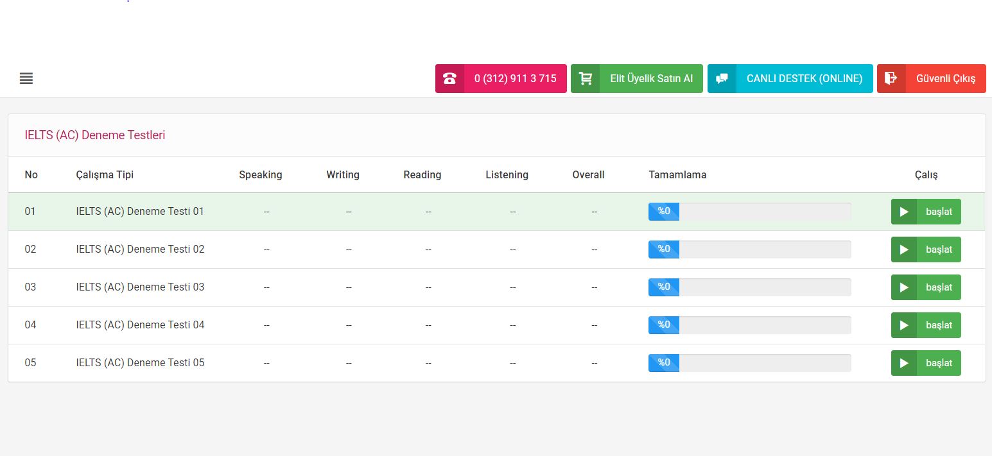
Task: Call the 0 (312) 911 3 715 number
Action: (501, 79)
